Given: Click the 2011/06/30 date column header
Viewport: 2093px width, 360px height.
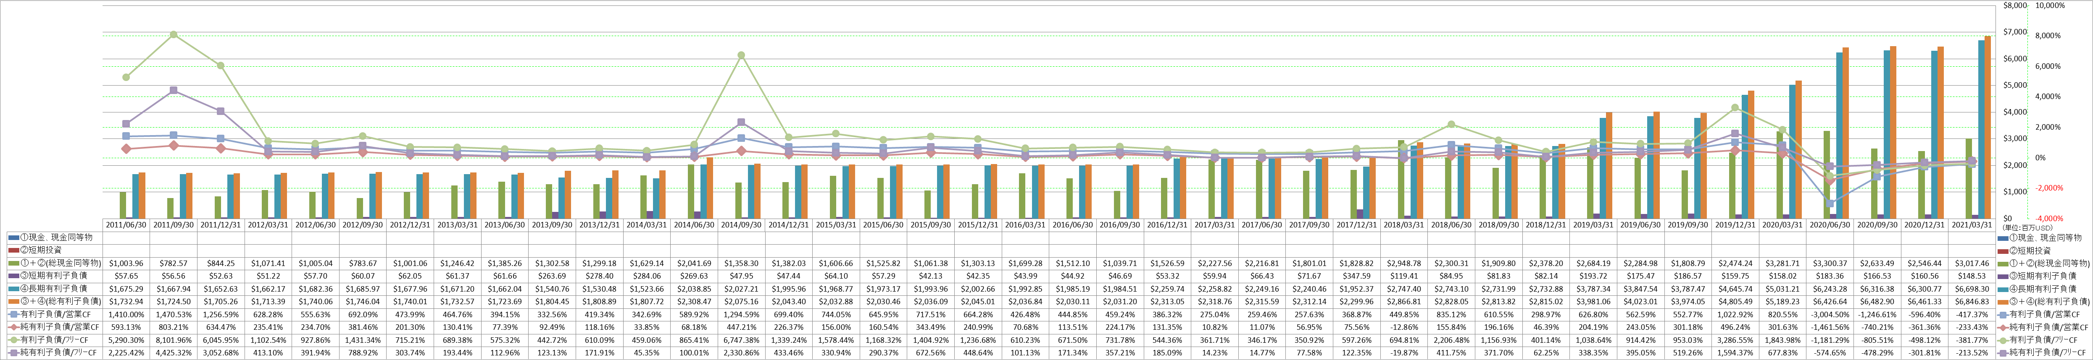Looking at the screenshot, I should [x=126, y=224].
